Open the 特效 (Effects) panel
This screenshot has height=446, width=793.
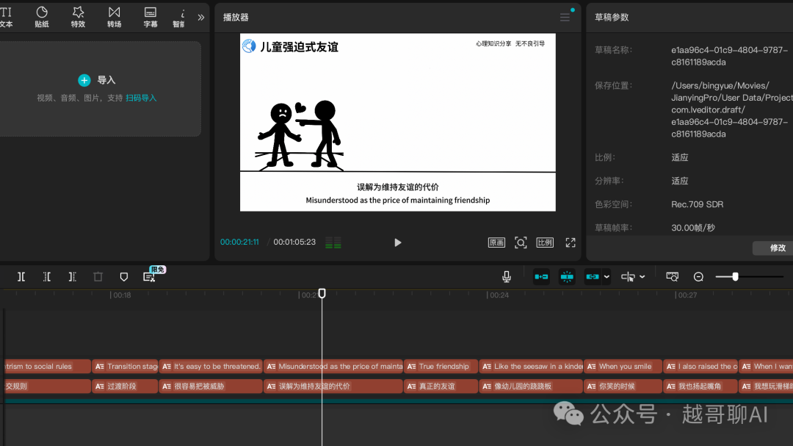(x=78, y=16)
